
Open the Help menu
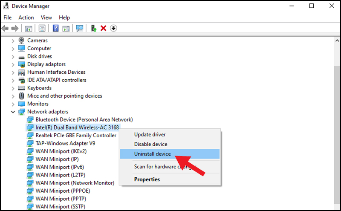[64, 17]
